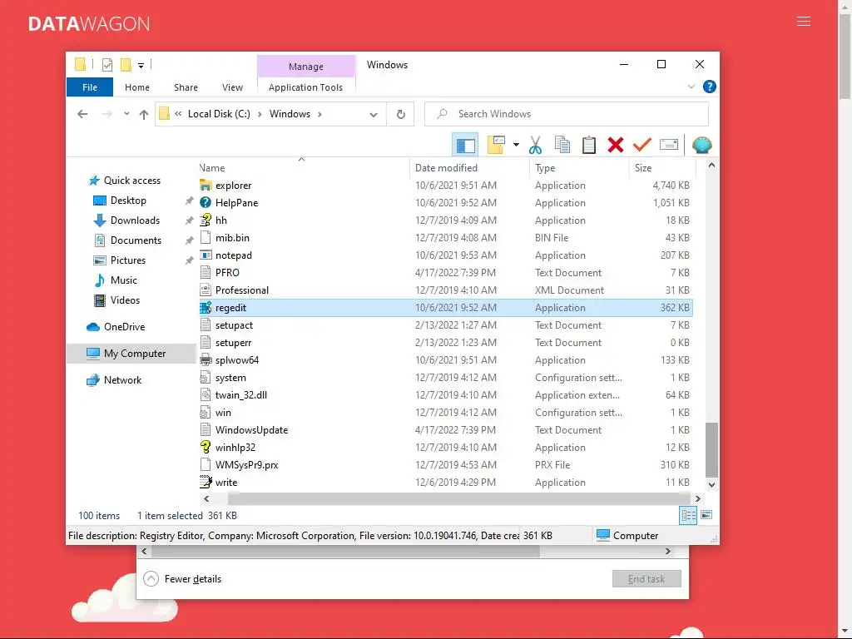This screenshot has height=639, width=852.
Task: Go up one folder level
Action: [x=143, y=114]
